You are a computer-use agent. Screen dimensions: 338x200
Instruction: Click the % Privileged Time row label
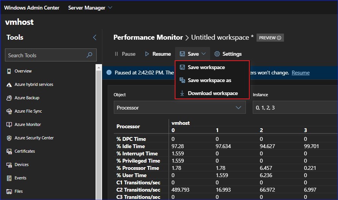[x=138, y=161]
